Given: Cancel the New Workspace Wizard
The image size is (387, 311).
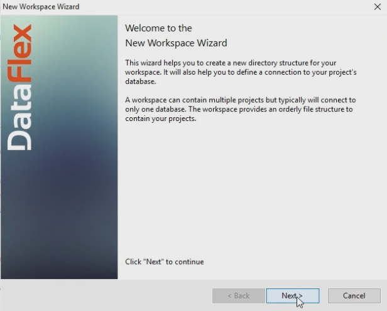Looking at the screenshot, I should 354,296.
